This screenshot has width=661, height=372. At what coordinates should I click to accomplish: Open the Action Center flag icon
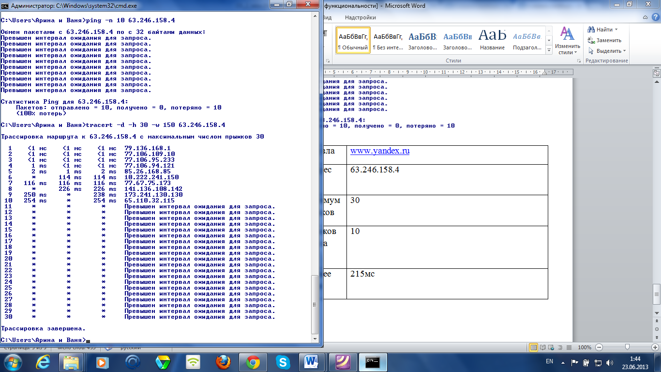[x=575, y=362]
